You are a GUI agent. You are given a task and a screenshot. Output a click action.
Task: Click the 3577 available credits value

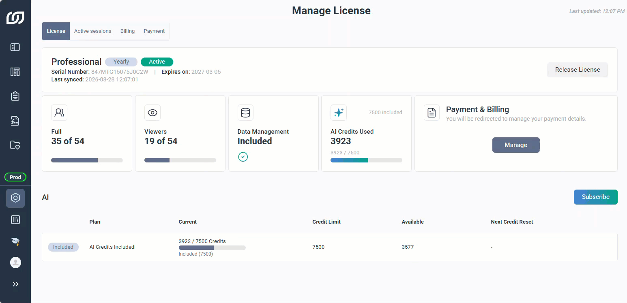408,247
